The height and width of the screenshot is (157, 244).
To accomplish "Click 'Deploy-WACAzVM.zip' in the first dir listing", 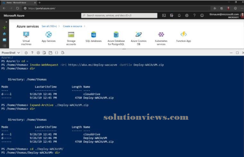I will (98, 98).
